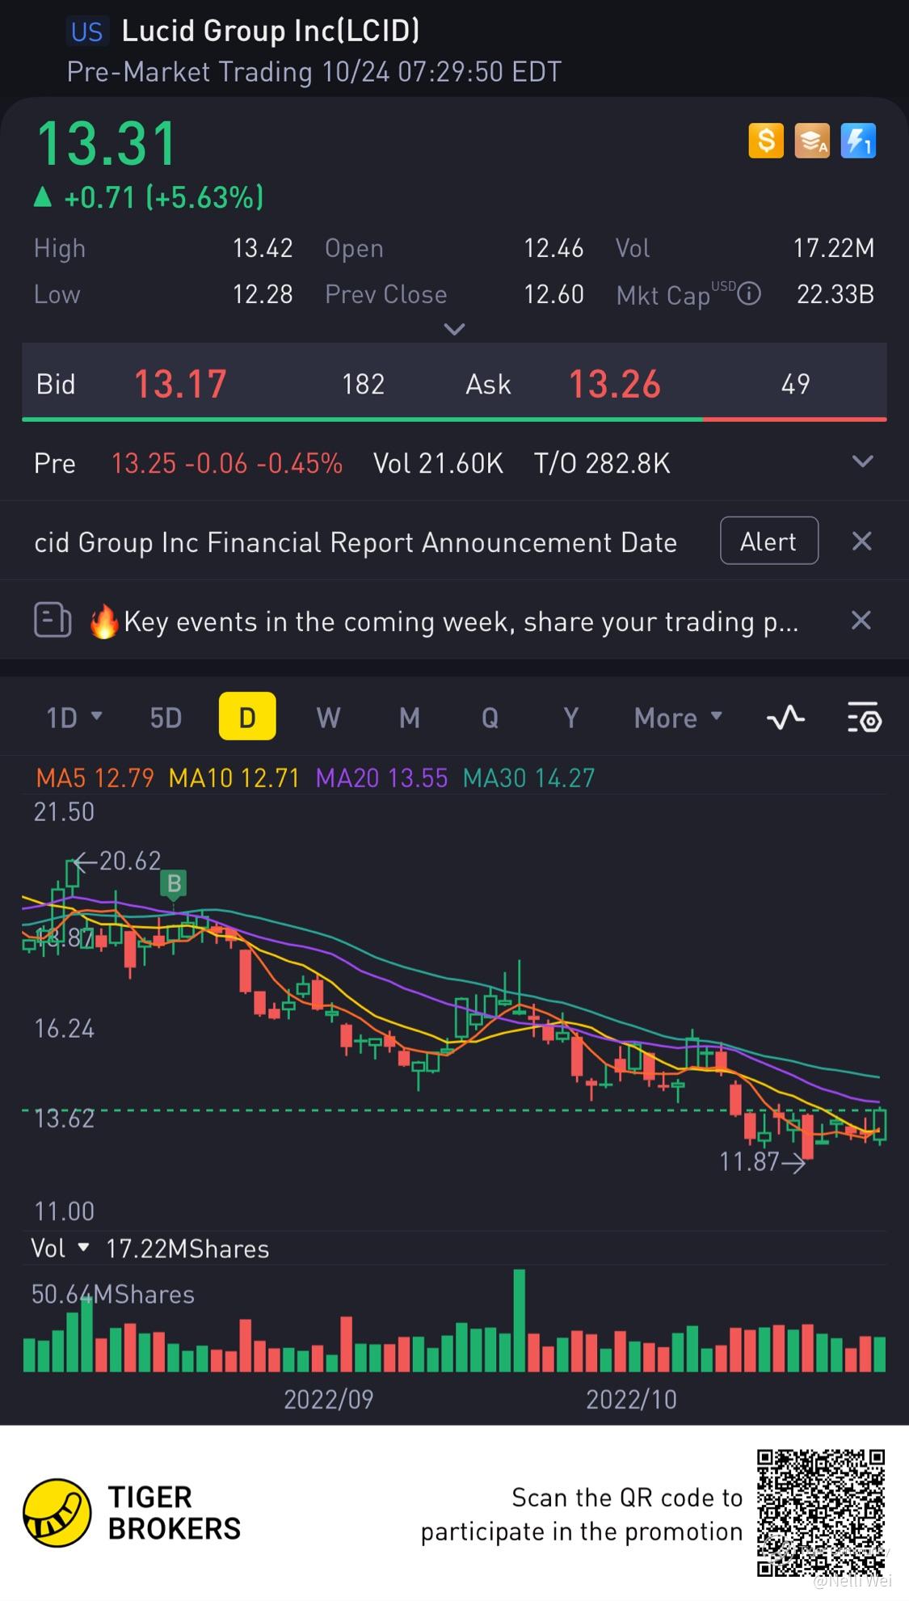
Task: Tap the MA10 12.71 indicator label
Action: click(234, 778)
